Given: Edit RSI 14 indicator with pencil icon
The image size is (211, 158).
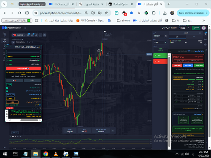Looking at the screenshot, I should [x=18, y=137].
